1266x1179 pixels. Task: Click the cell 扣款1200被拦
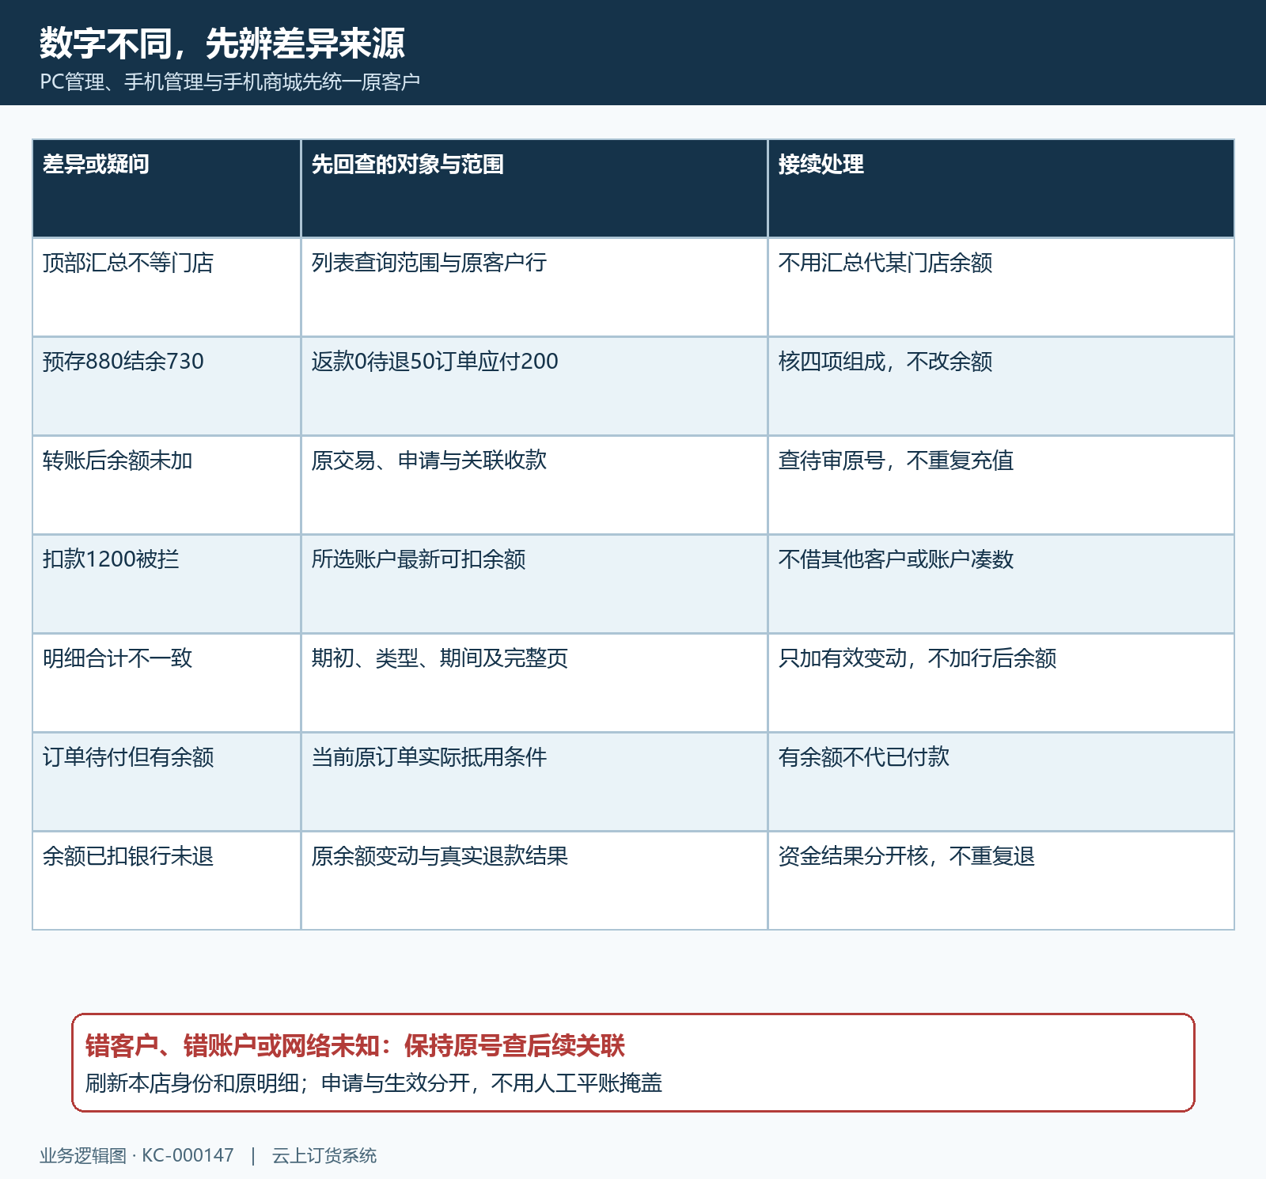166,584
